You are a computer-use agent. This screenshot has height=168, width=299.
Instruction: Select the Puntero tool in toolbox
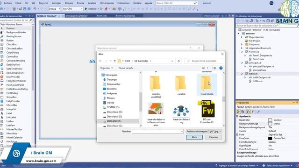click(x=10, y=28)
